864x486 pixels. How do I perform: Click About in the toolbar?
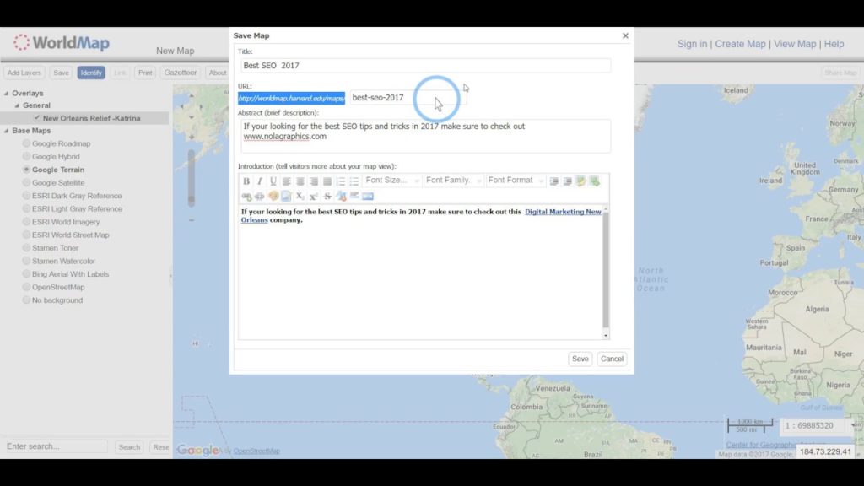pyautogui.click(x=217, y=73)
